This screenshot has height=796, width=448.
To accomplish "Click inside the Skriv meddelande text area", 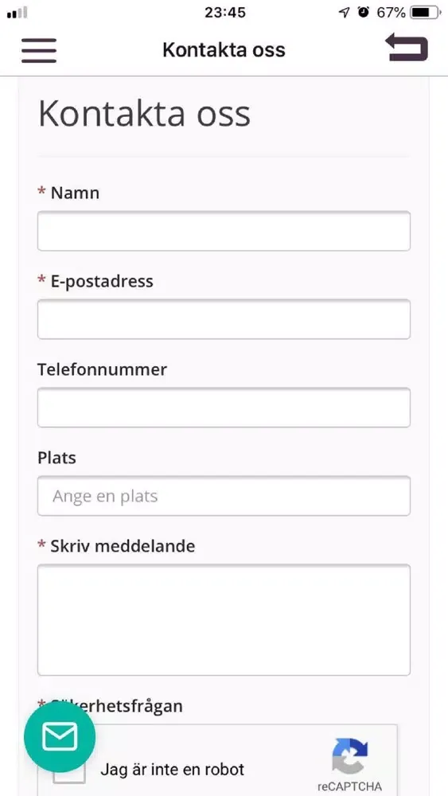I will pyautogui.click(x=224, y=620).
